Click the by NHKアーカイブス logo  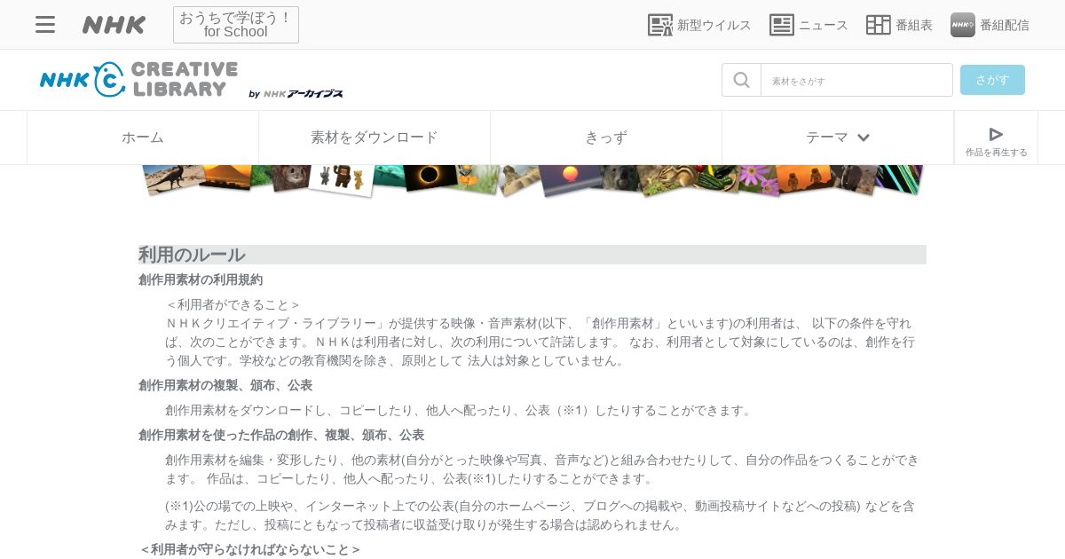coord(296,94)
